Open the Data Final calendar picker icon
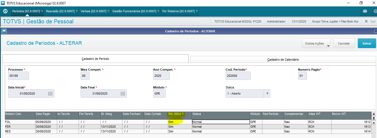Image resolution: width=377 pixels, height=138 pixels. (123, 93)
